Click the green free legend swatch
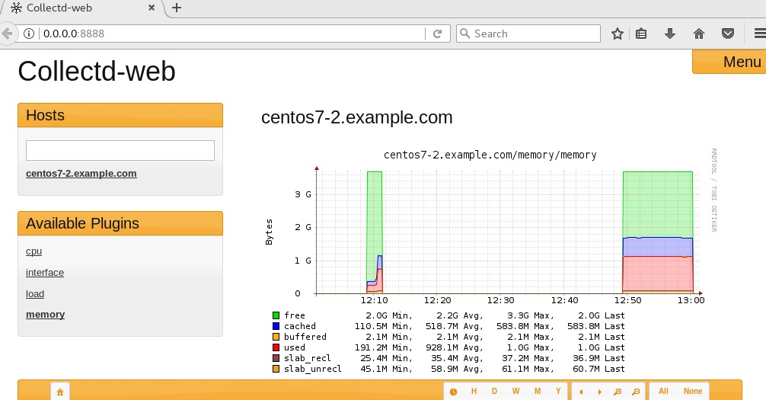 (x=276, y=315)
